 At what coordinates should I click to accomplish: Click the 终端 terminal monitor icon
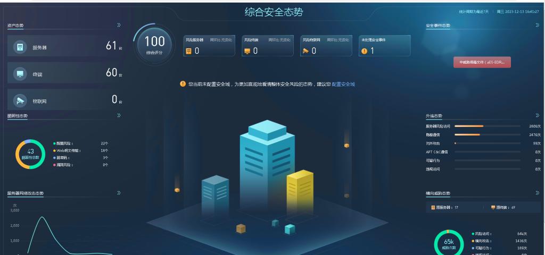(20, 74)
